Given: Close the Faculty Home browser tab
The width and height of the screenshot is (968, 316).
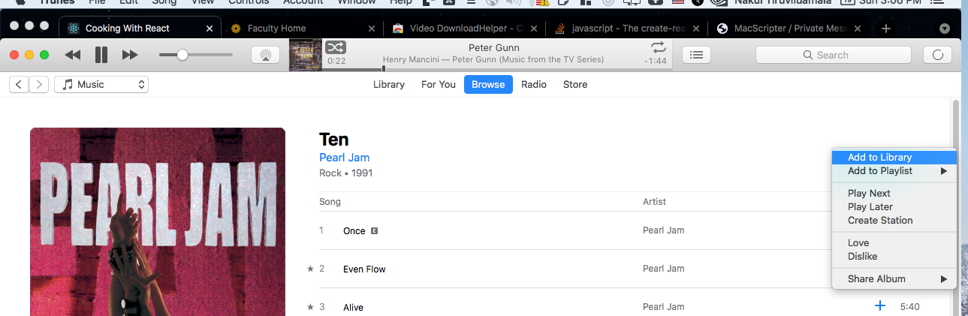Looking at the screenshot, I should tap(371, 29).
